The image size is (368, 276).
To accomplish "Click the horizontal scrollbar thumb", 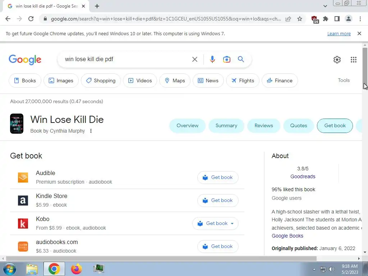I will click(x=161, y=258).
